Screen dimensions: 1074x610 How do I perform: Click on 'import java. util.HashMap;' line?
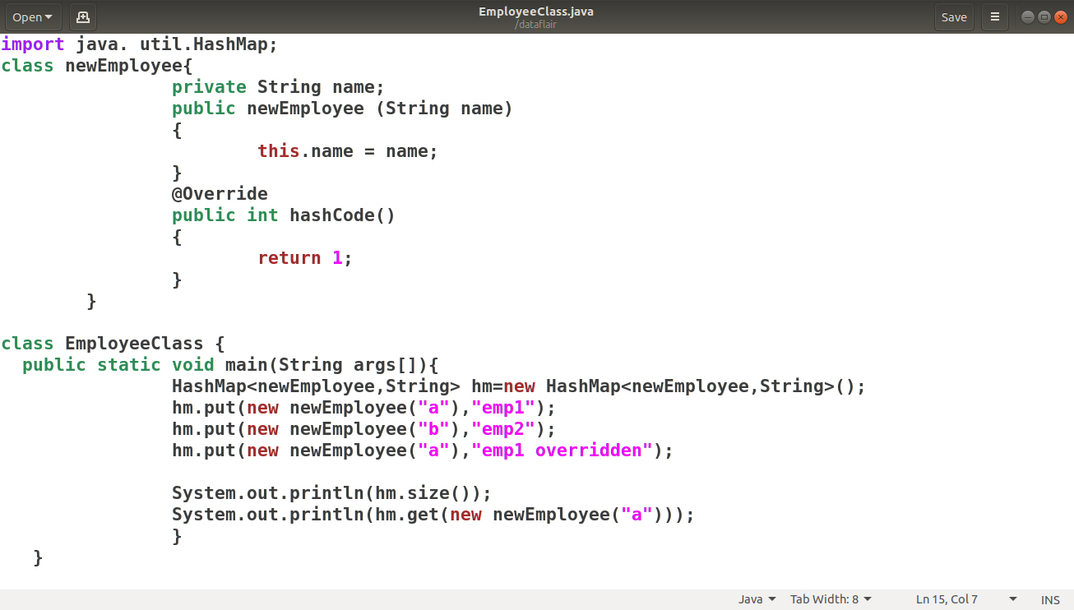[x=140, y=44]
